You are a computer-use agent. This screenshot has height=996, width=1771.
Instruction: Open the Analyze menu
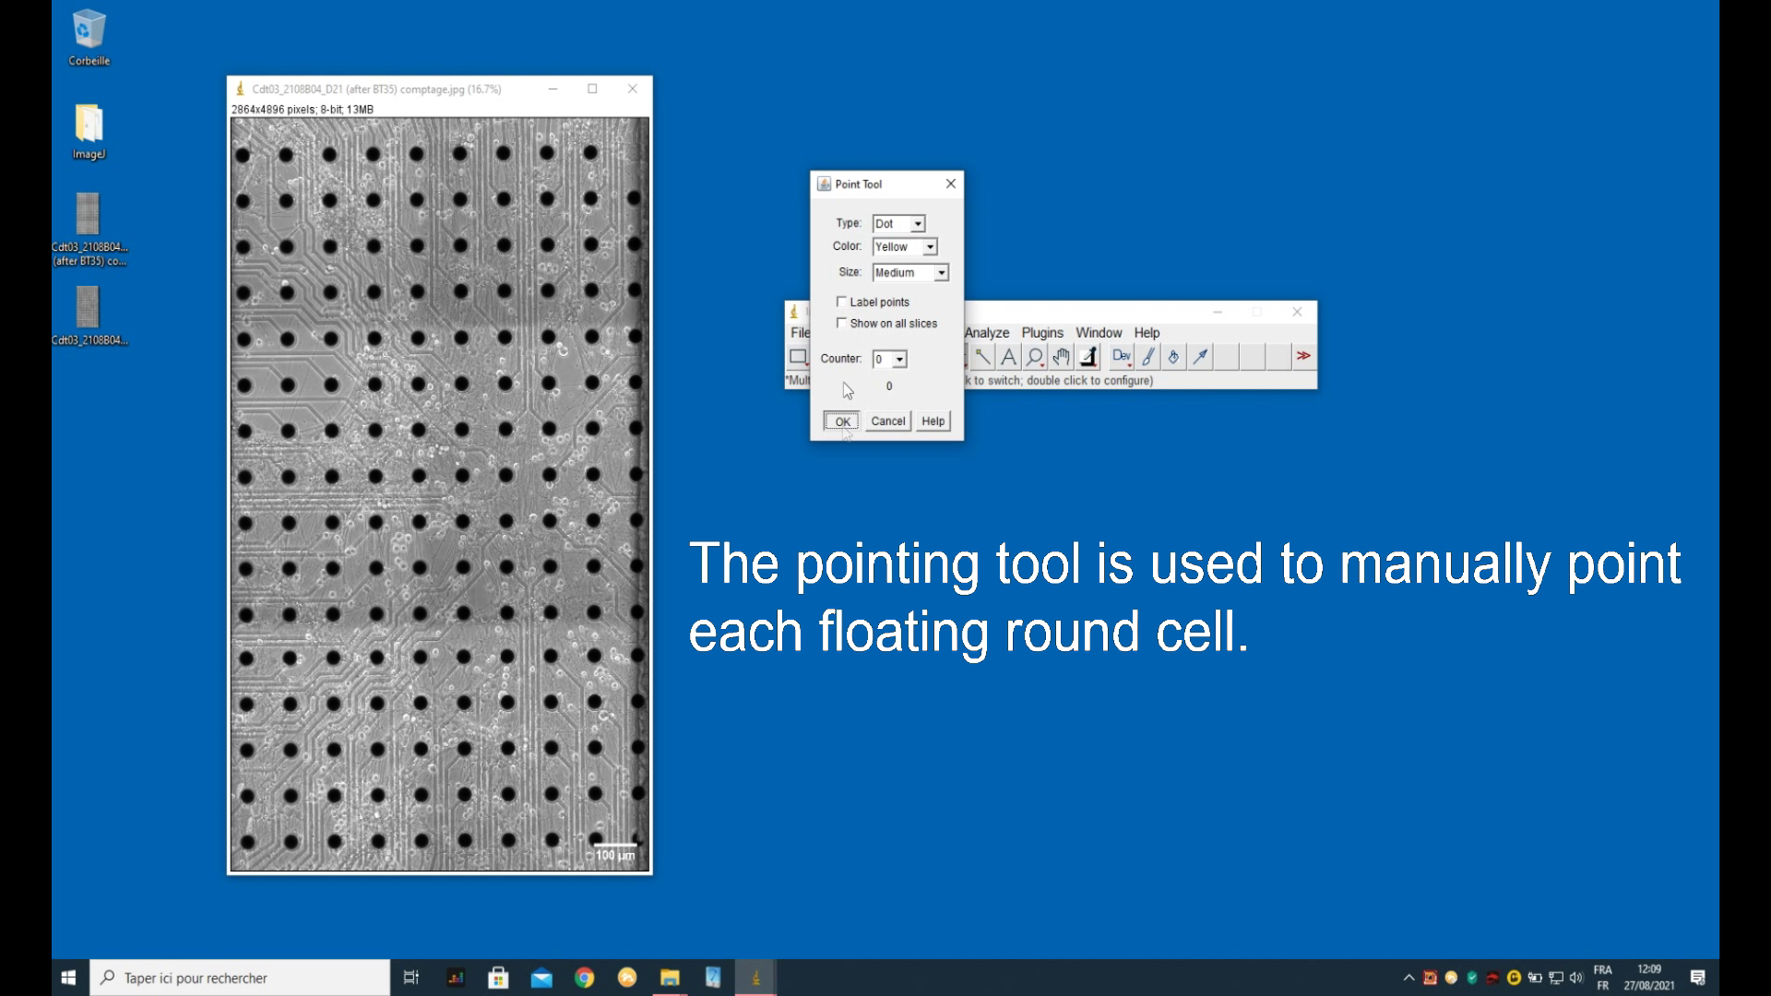(987, 333)
